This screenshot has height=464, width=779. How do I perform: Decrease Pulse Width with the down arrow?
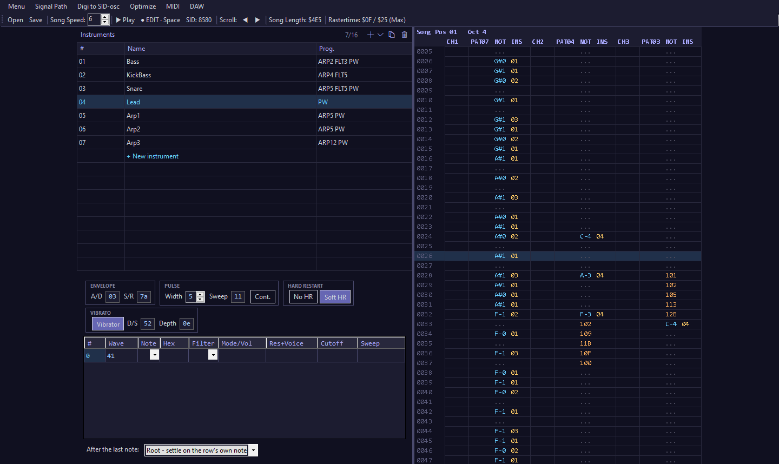click(x=200, y=299)
